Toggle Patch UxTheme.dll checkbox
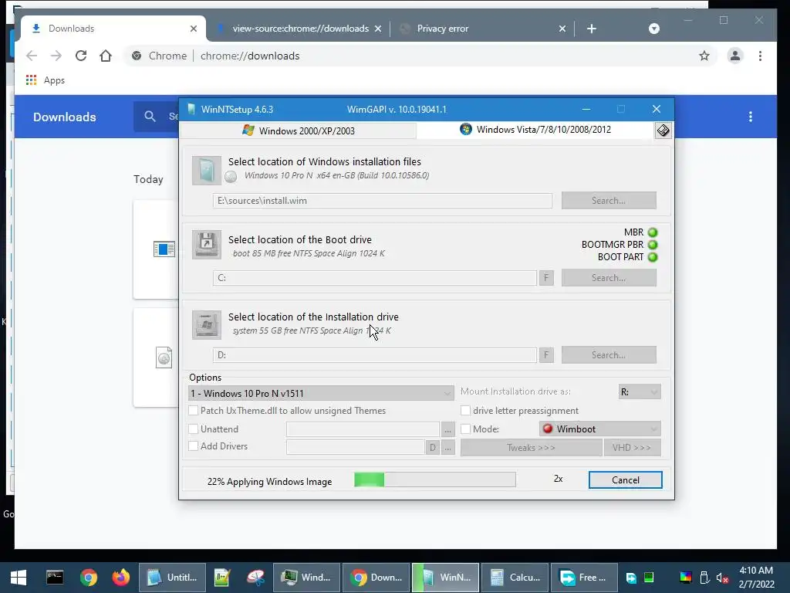Screen dimensions: 790x593 [193, 411]
